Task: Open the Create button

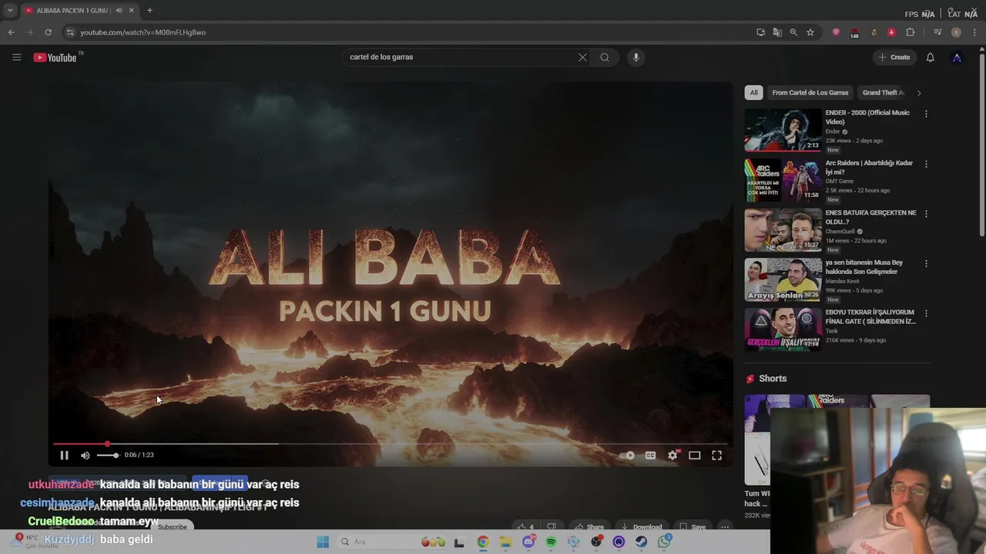Action: click(894, 57)
